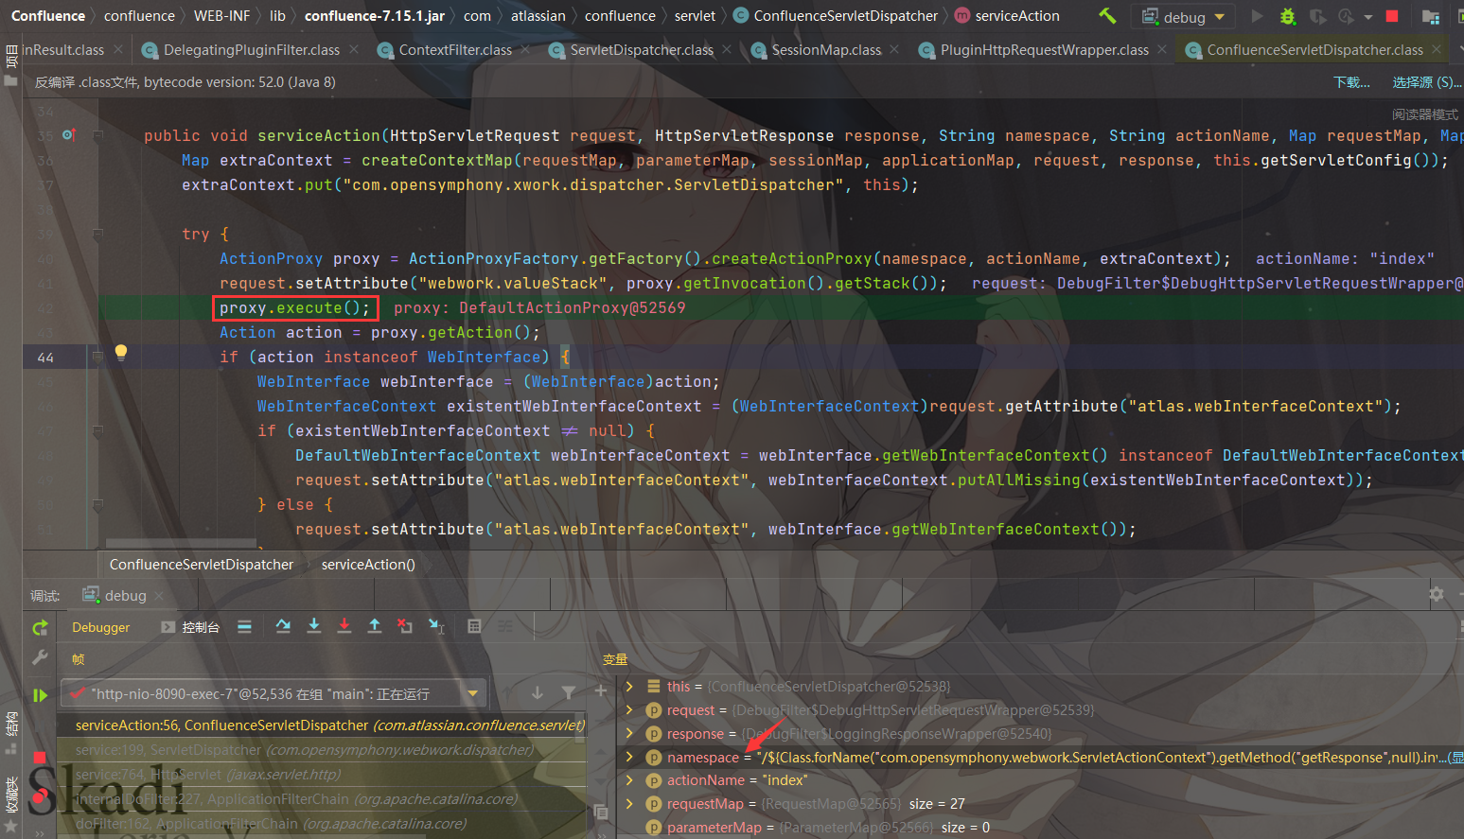Click the Step Over icon
1464x839 pixels.
tap(283, 626)
